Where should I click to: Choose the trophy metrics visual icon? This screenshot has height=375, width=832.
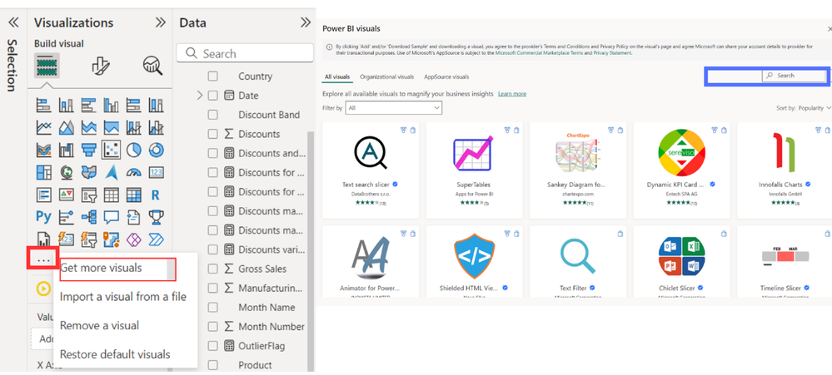click(156, 217)
